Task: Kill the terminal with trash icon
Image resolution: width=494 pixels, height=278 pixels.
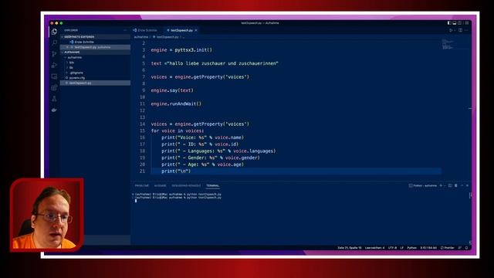Action: [x=456, y=185]
